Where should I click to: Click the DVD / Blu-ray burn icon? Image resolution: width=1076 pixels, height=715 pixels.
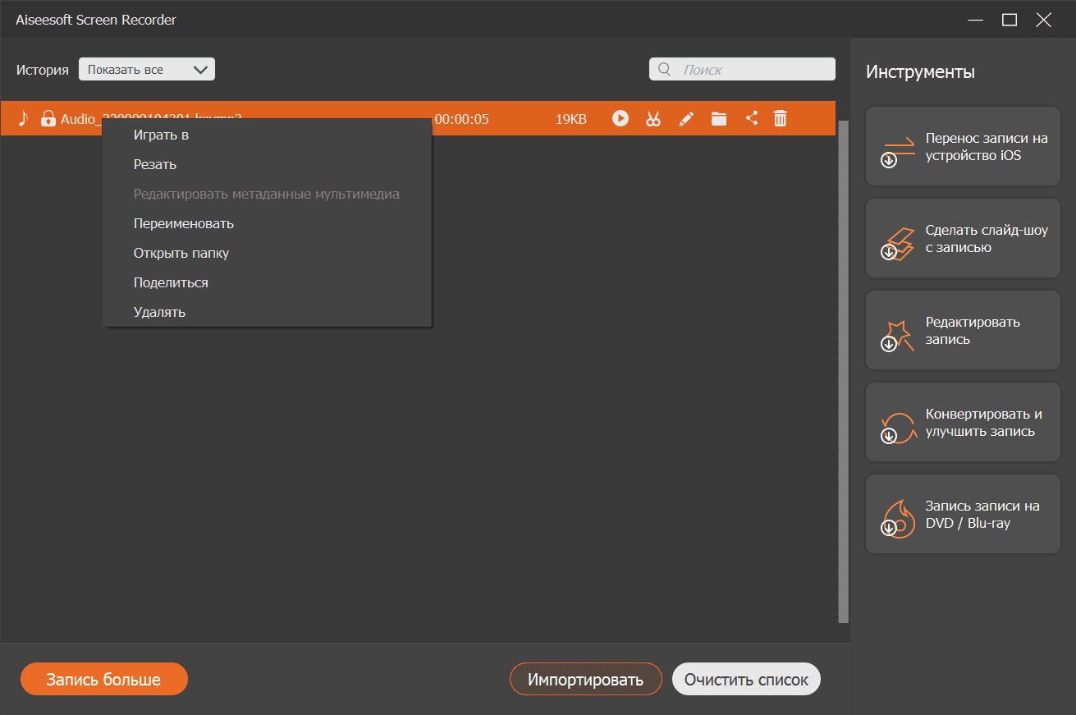point(896,520)
